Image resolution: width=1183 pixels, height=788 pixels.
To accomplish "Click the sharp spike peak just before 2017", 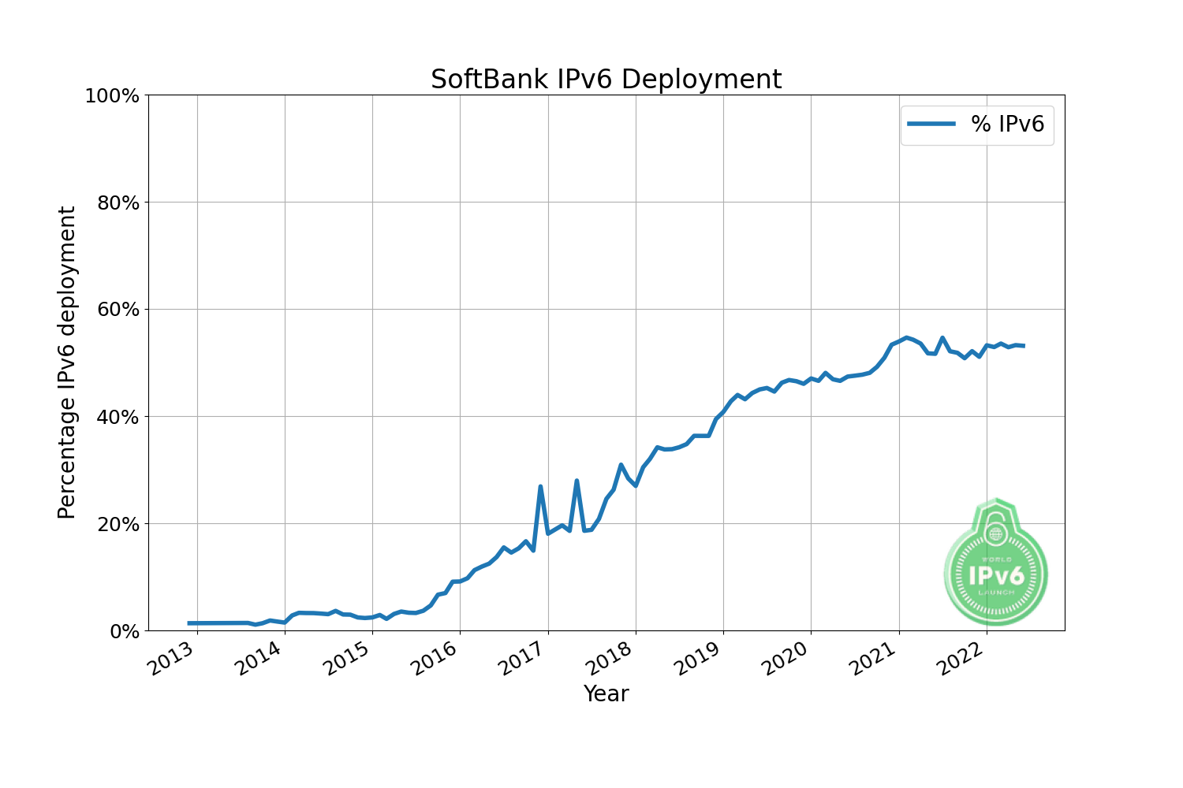I will (x=540, y=487).
